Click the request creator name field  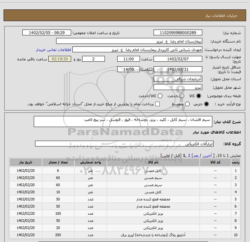tap(137, 49)
